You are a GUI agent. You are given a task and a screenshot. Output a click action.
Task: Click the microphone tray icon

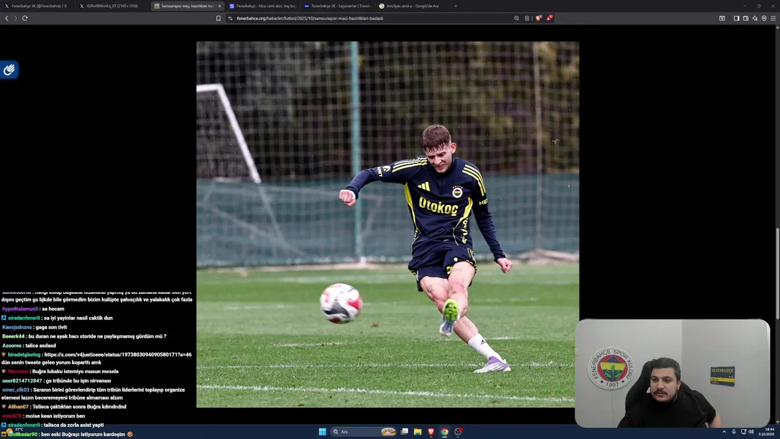[734, 432]
